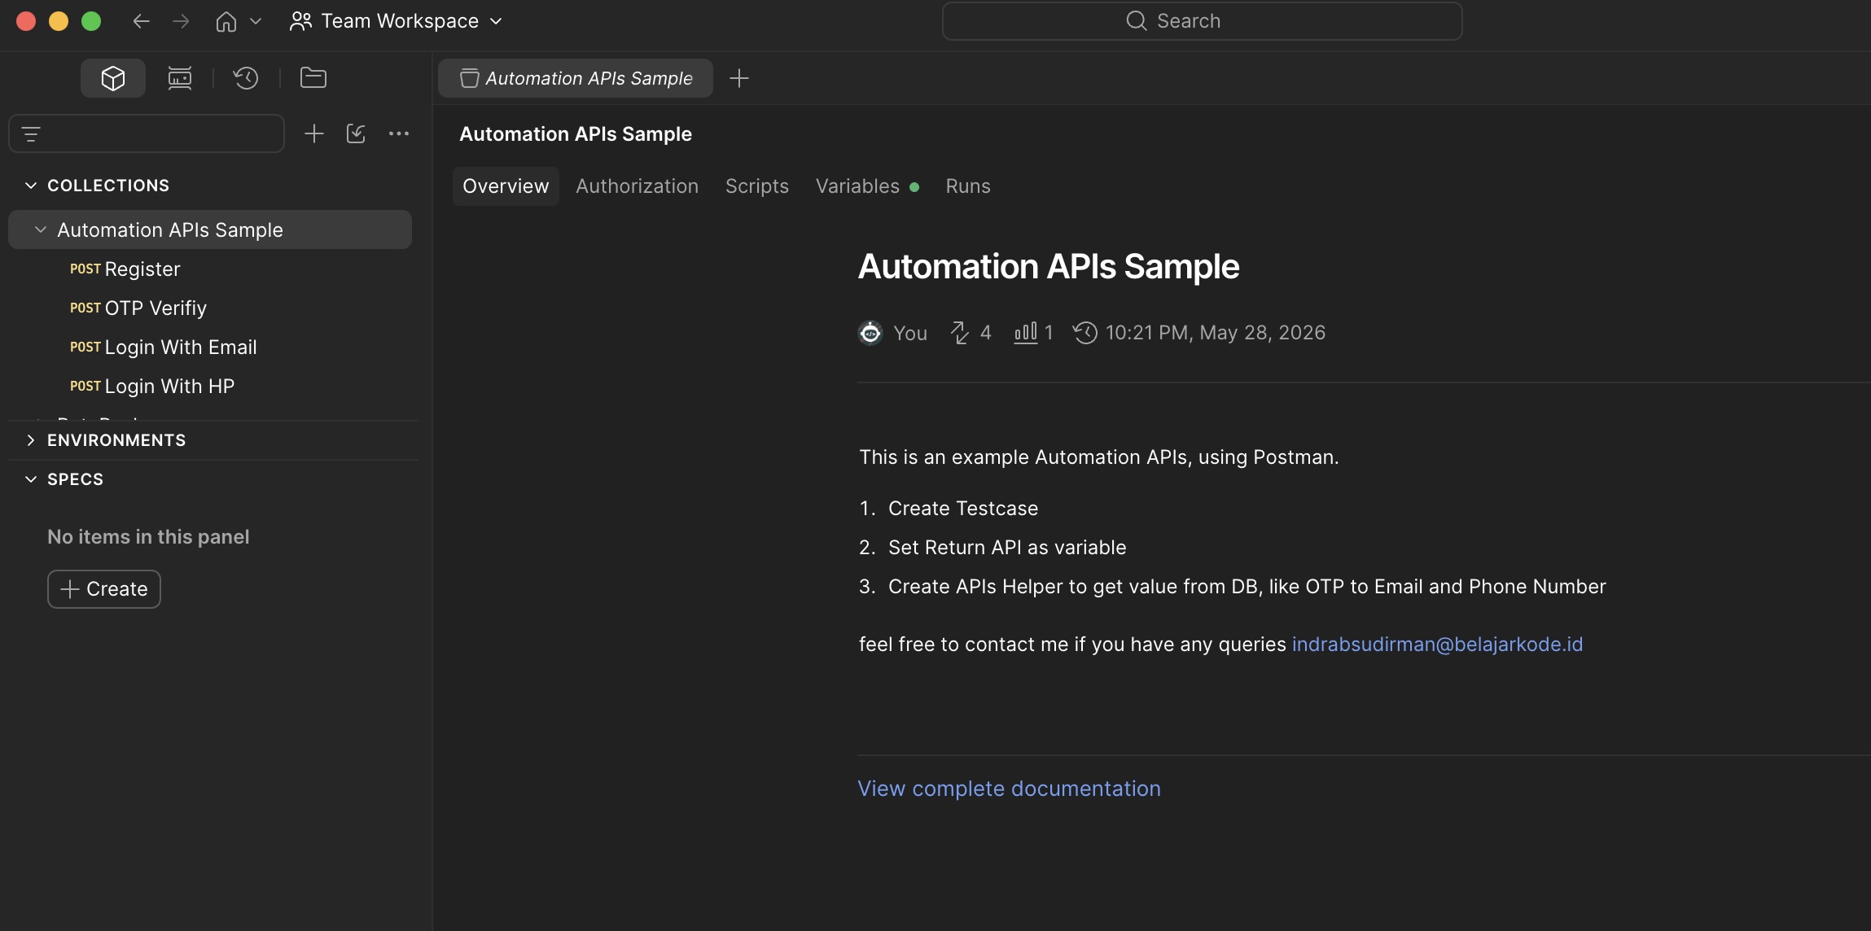Click the 10:21 PM, May 28, 2026 timestamp

(x=1216, y=333)
